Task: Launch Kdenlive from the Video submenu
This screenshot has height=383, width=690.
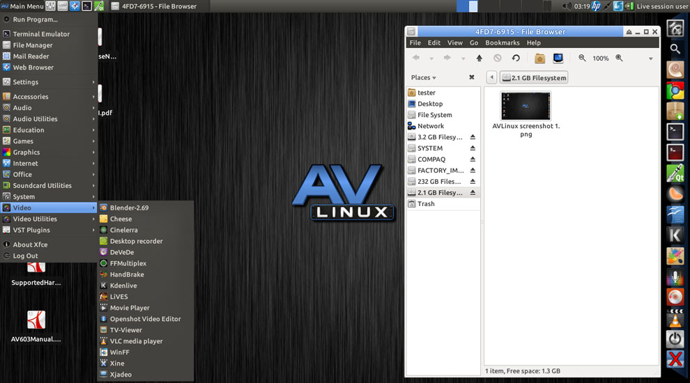Action: pyautogui.click(x=145, y=286)
